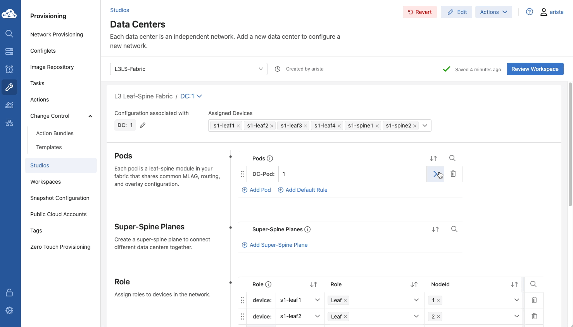Remove the Leaf tag for s1-leaf1
The image size is (573, 327).
click(345, 300)
